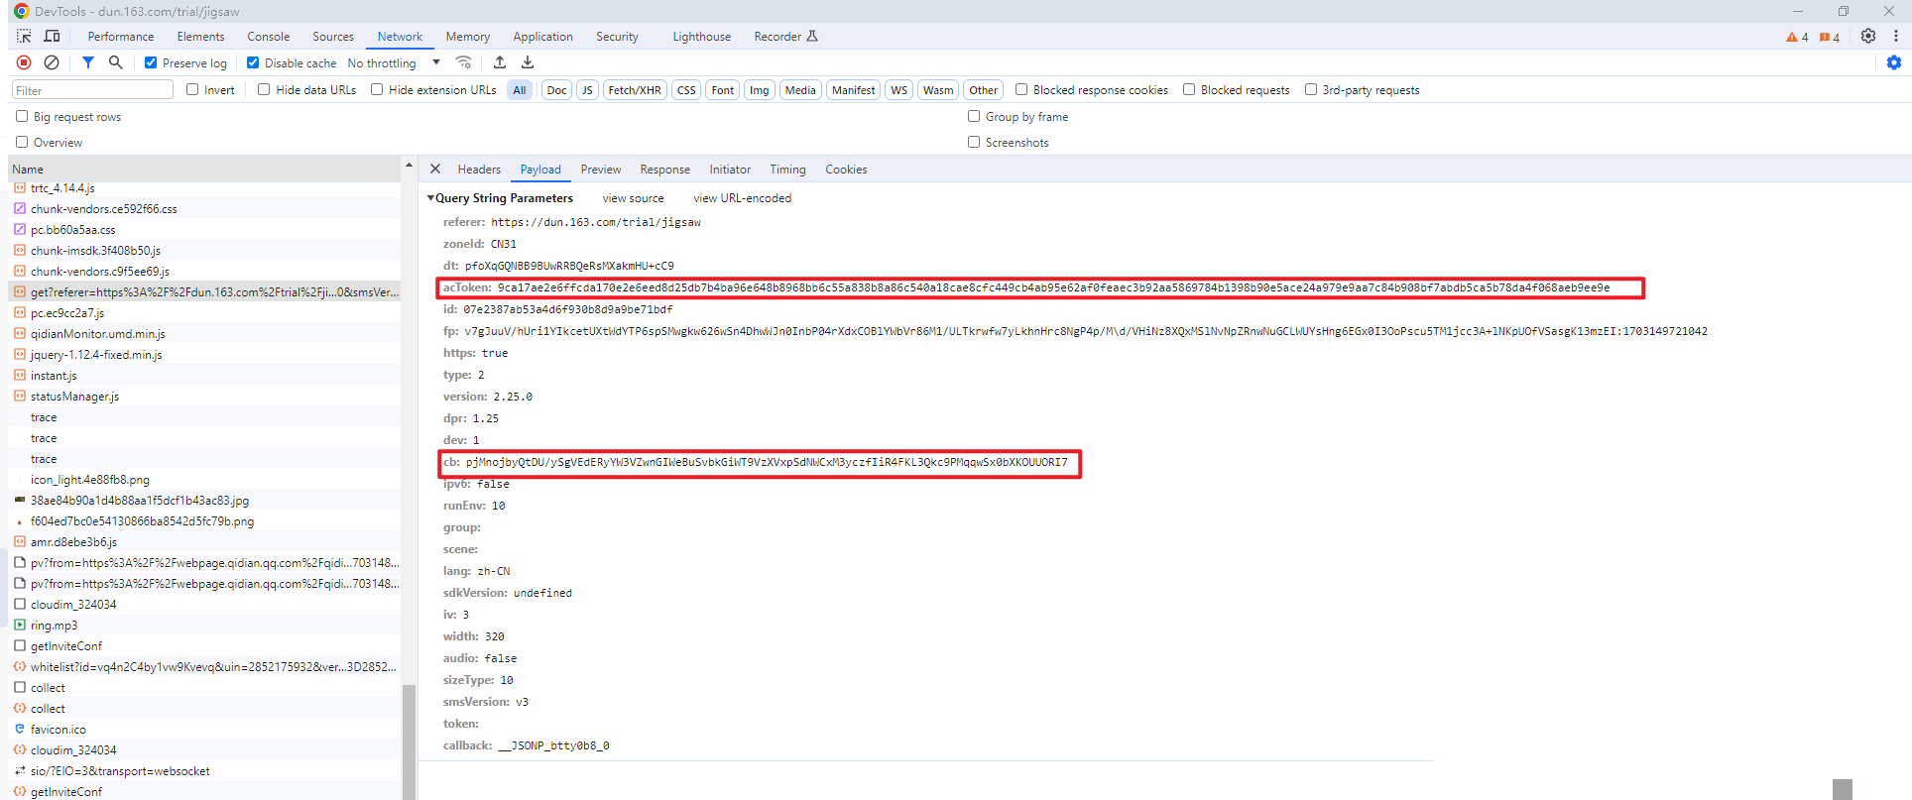Filter requests by Doc type

556,90
